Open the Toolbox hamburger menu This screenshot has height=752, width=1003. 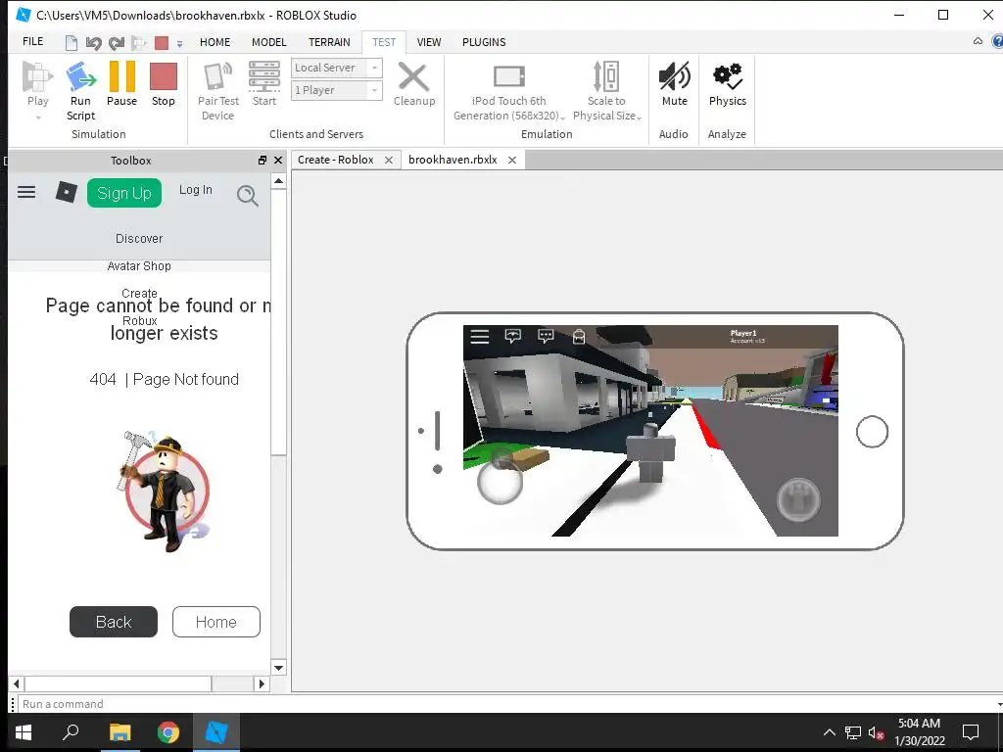click(26, 192)
